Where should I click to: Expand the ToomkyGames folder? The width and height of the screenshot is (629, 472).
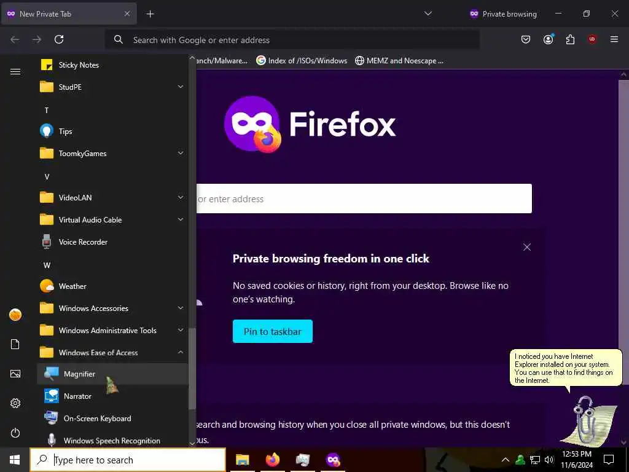(112, 153)
